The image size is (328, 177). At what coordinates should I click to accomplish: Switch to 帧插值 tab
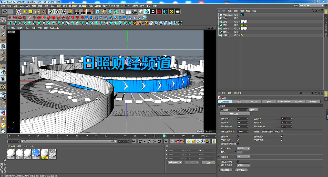click(313, 102)
